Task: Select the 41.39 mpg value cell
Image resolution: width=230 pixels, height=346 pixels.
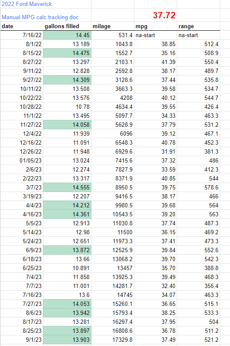Action: tap(156, 62)
